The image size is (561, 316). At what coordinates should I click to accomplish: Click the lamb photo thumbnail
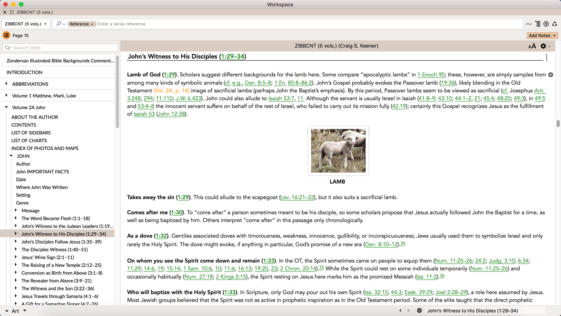tap(338, 151)
